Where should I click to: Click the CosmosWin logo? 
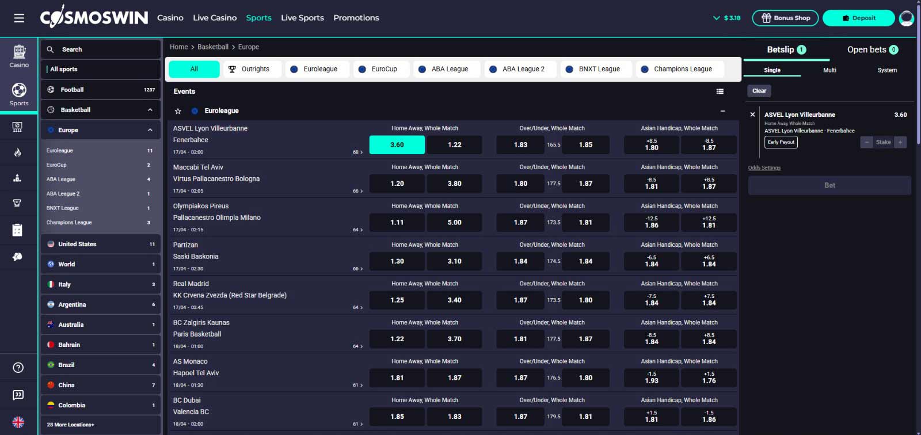pyautogui.click(x=94, y=17)
